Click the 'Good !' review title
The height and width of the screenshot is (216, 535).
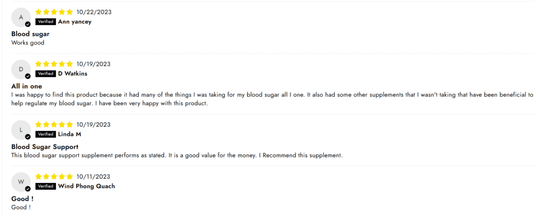point(22,199)
